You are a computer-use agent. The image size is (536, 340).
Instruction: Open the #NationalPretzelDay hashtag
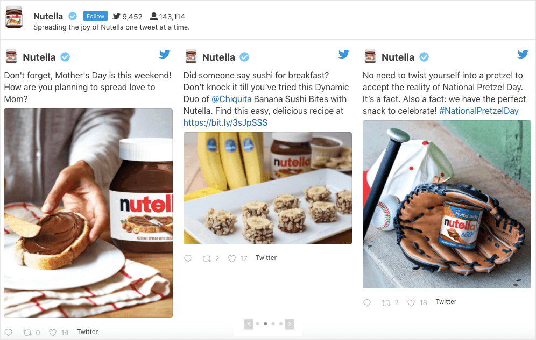click(479, 111)
